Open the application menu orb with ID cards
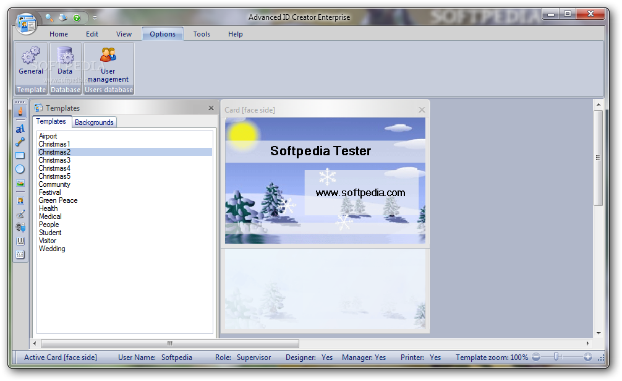The width and height of the screenshot is (622, 381). pyautogui.click(x=26, y=24)
